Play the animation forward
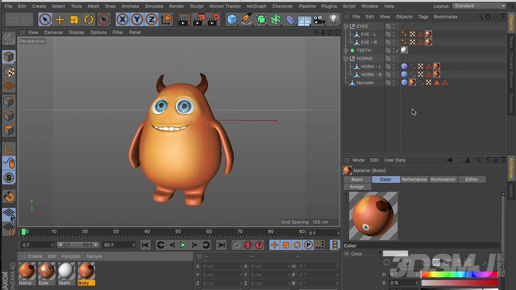The image size is (516, 290). (x=183, y=245)
